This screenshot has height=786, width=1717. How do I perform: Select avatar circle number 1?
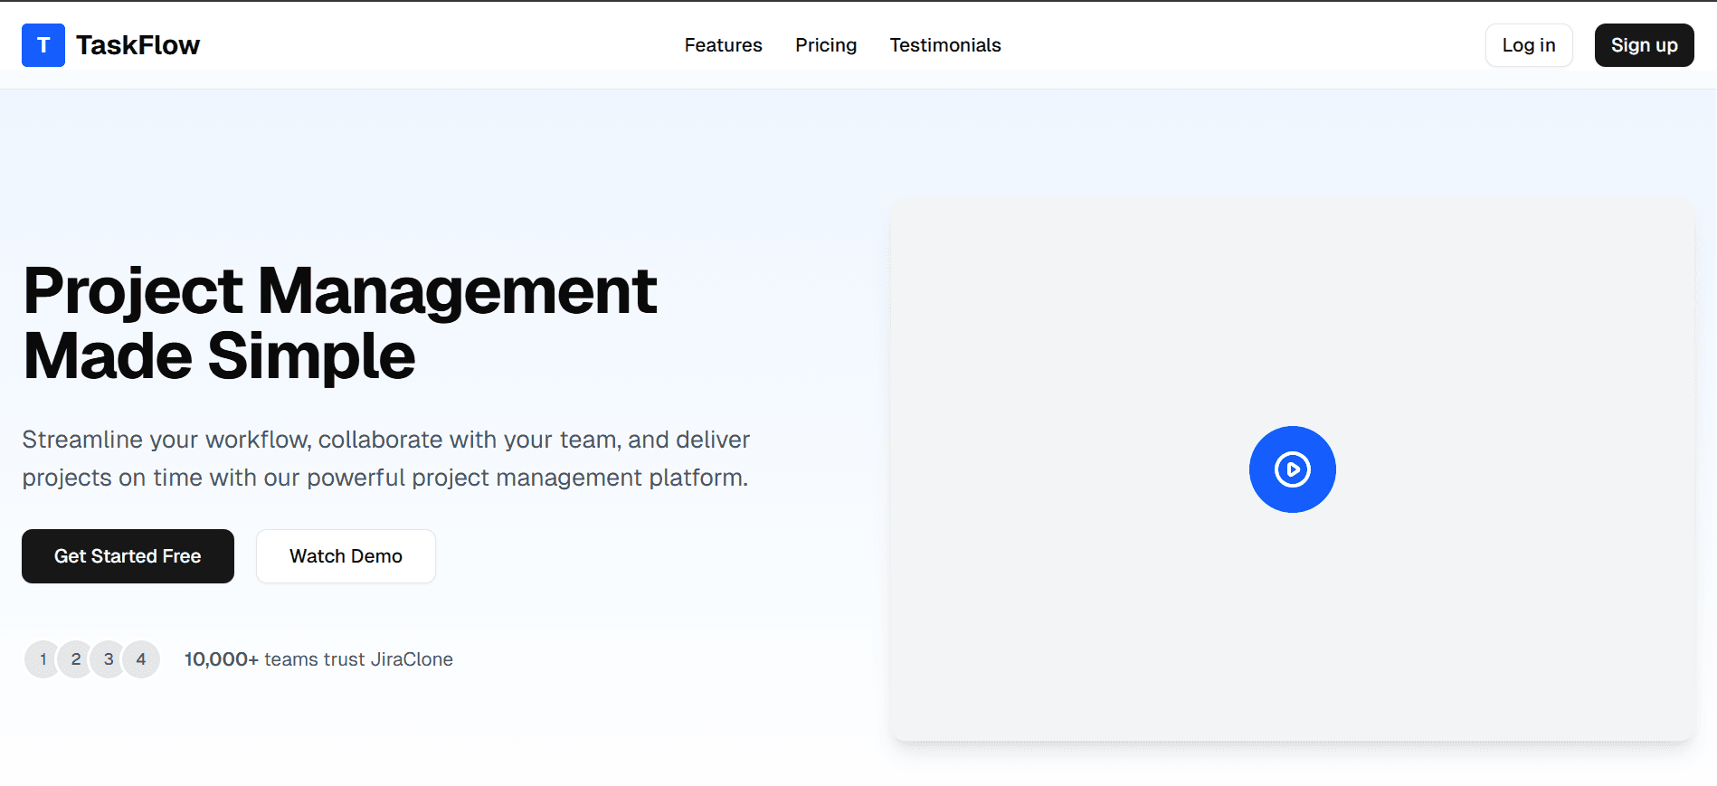[43, 659]
